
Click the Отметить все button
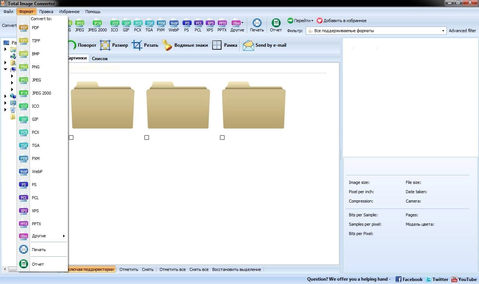[173, 269]
